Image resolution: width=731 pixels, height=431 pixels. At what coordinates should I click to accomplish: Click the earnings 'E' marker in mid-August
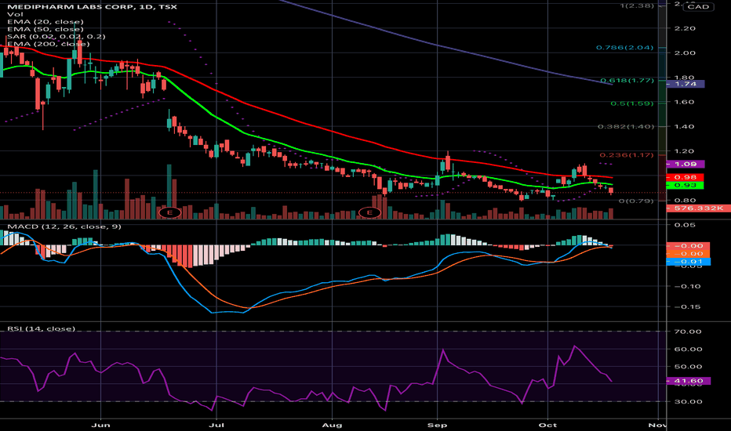pyautogui.click(x=370, y=212)
